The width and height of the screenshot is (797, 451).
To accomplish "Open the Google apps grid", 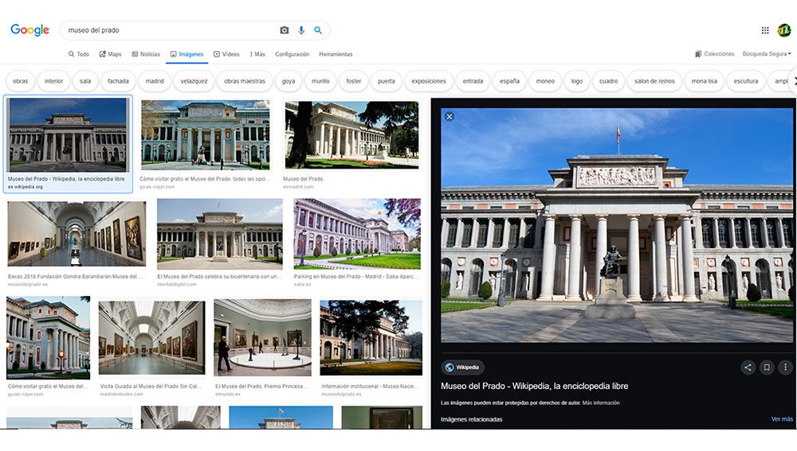I will tap(765, 30).
